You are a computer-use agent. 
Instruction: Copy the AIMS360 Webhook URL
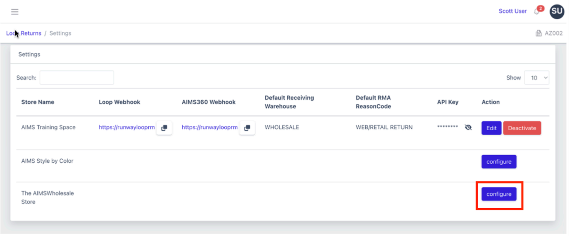[x=247, y=128]
